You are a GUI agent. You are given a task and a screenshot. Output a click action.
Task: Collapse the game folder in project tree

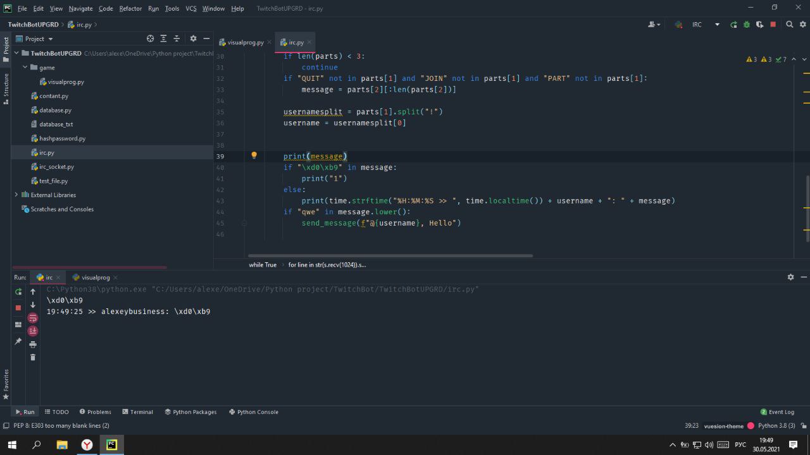[25, 68]
